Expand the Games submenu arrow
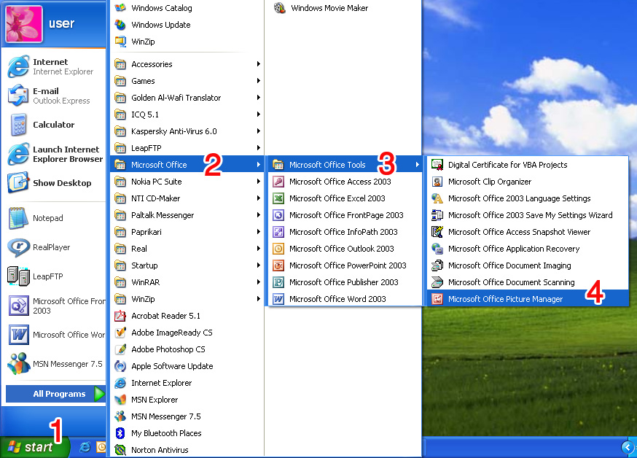This screenshot has height=458, width=637. click(259, 81)
